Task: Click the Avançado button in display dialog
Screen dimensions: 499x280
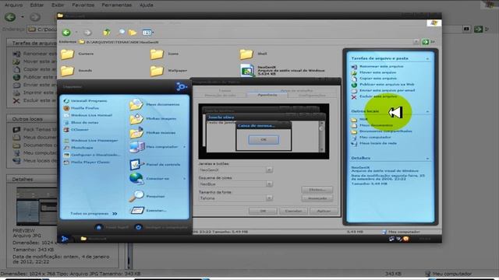Action: tap(317, 198)
